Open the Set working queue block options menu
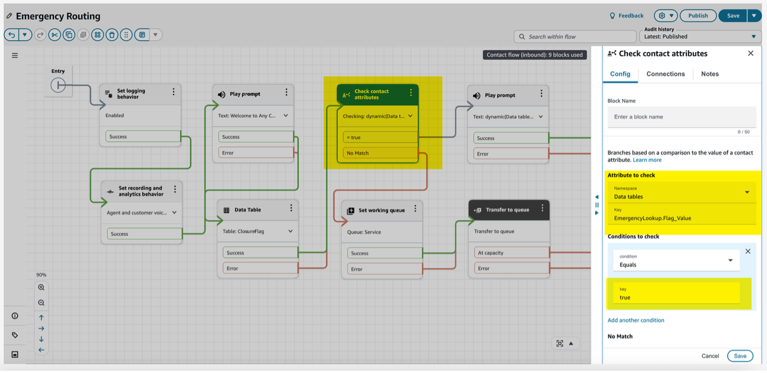The image size is (767, 373). pyautogui.click(x=415, y=210)
